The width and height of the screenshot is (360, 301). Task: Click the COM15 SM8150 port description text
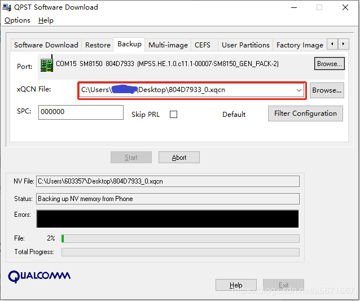[168, 64]
